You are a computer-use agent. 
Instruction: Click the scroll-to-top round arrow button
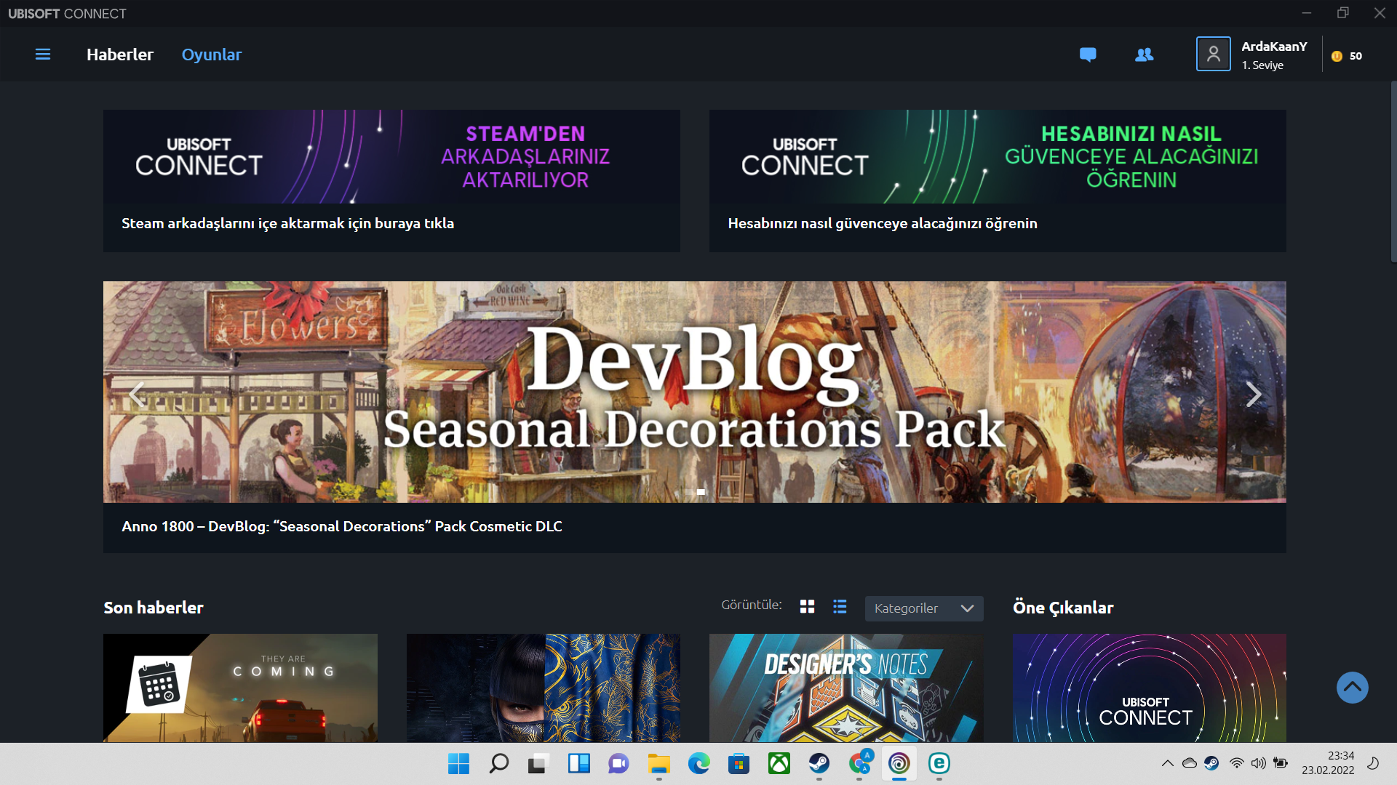1352,688
